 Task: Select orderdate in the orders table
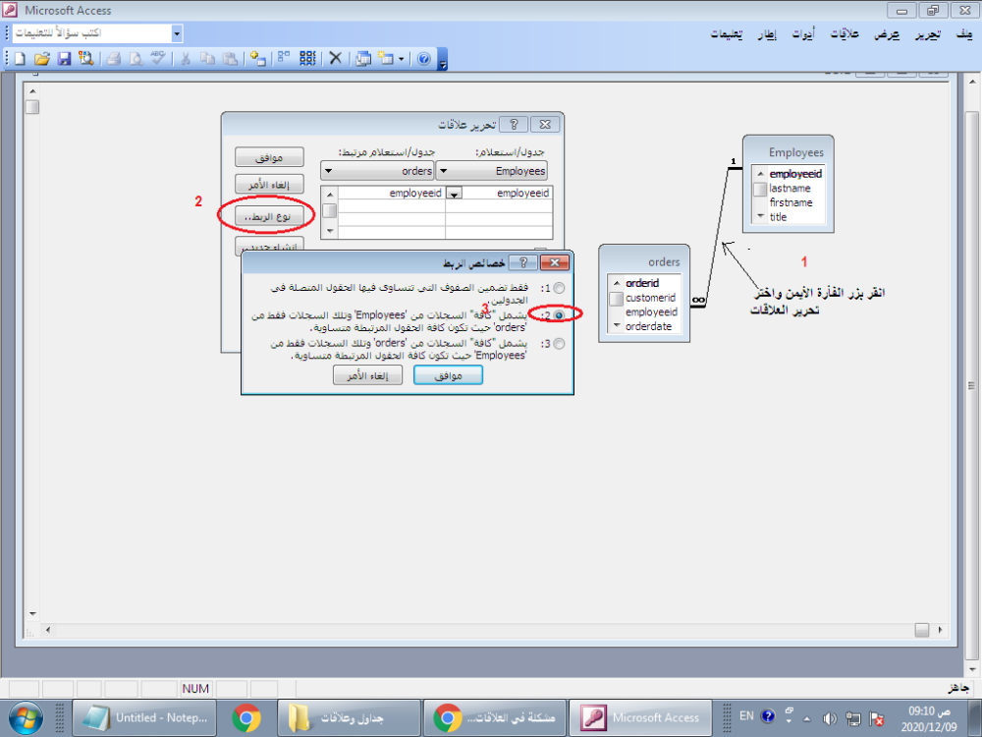[x=648, y=326]
